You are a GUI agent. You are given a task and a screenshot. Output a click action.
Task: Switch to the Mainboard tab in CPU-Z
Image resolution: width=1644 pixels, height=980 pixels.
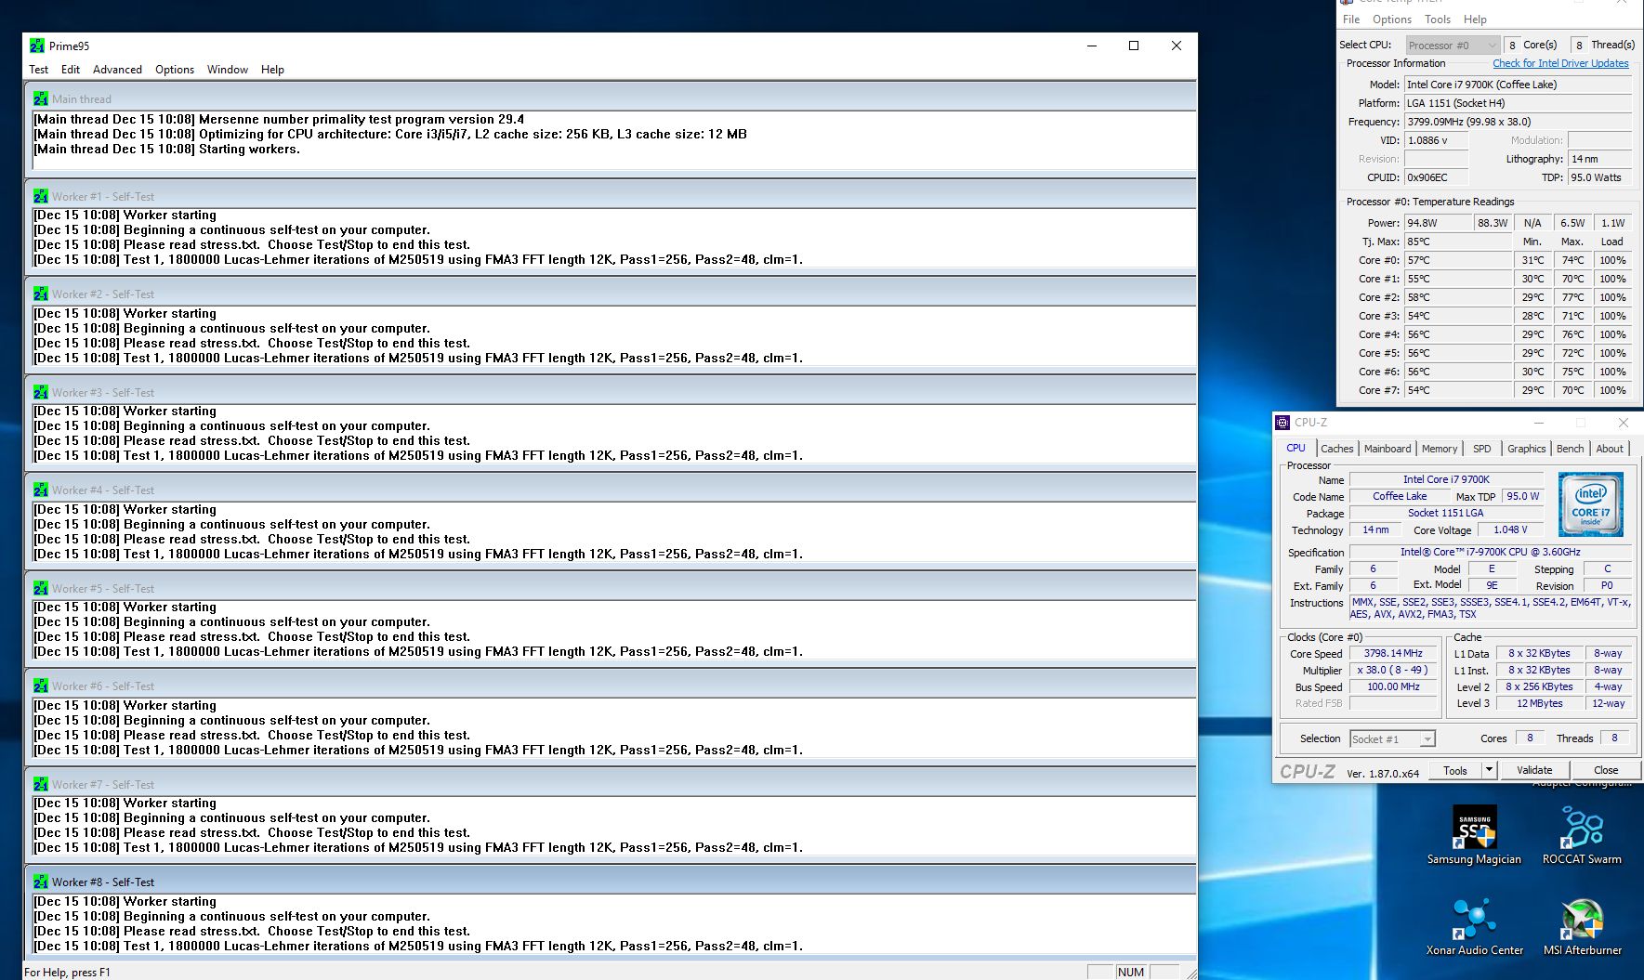1388,449
